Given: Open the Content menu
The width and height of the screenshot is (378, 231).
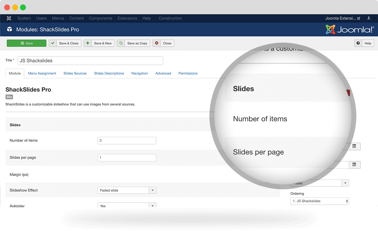Looking at the screenshot, I should coord(77,18).
